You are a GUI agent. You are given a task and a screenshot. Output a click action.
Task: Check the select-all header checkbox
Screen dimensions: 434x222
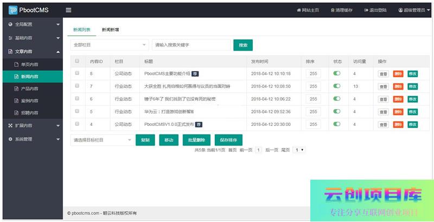click(77, 61)
